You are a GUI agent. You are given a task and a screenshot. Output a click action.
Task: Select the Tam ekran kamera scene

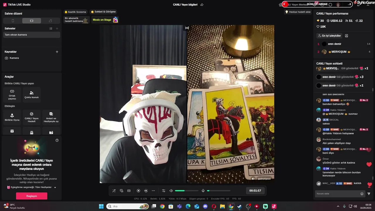(32, 35)
